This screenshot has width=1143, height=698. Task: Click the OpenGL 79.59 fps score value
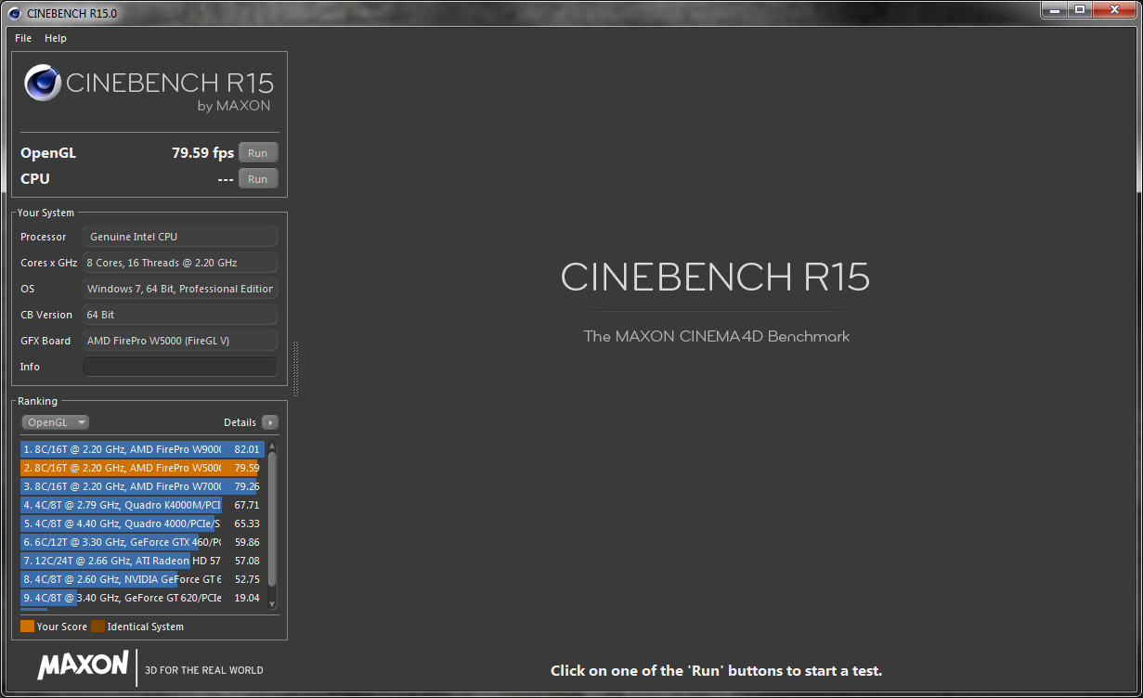tap(202, 153)
